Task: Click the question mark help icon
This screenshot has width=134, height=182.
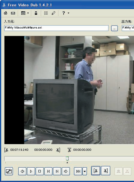Action: pyautogui.click(x=64, y=13)
